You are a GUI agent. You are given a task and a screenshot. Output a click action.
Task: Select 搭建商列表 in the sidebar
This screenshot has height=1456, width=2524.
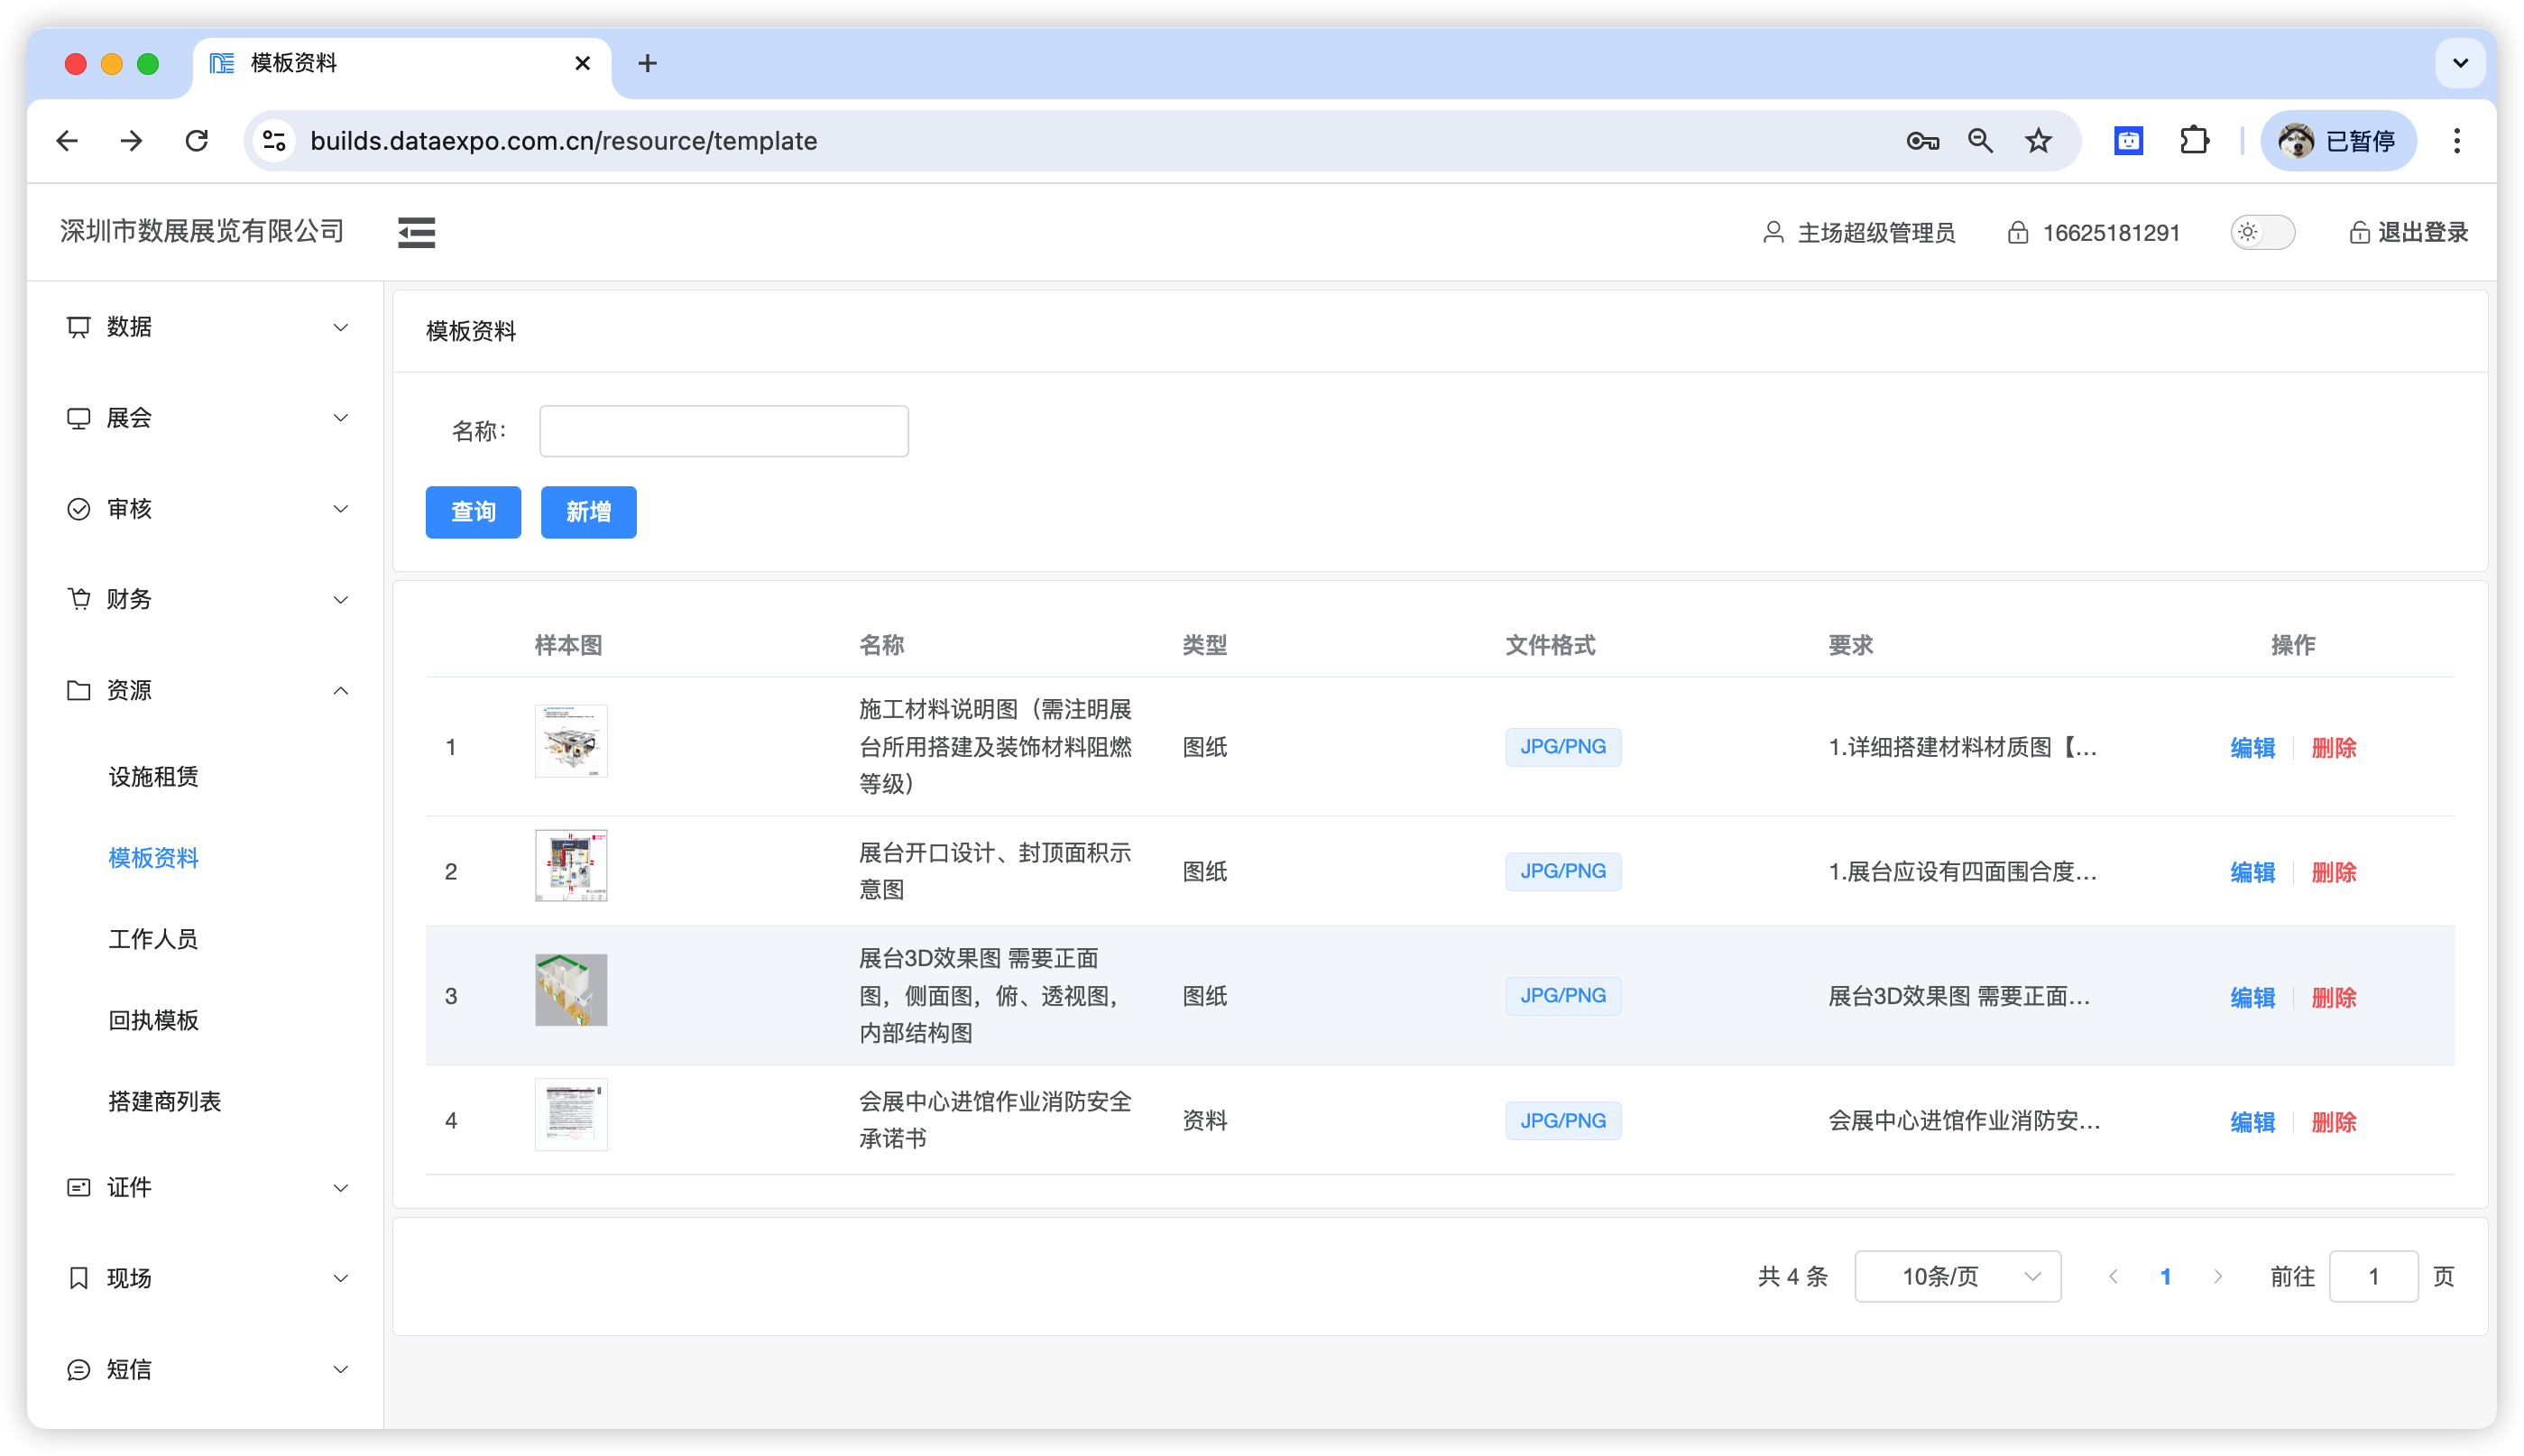[x=164, y=1101]
